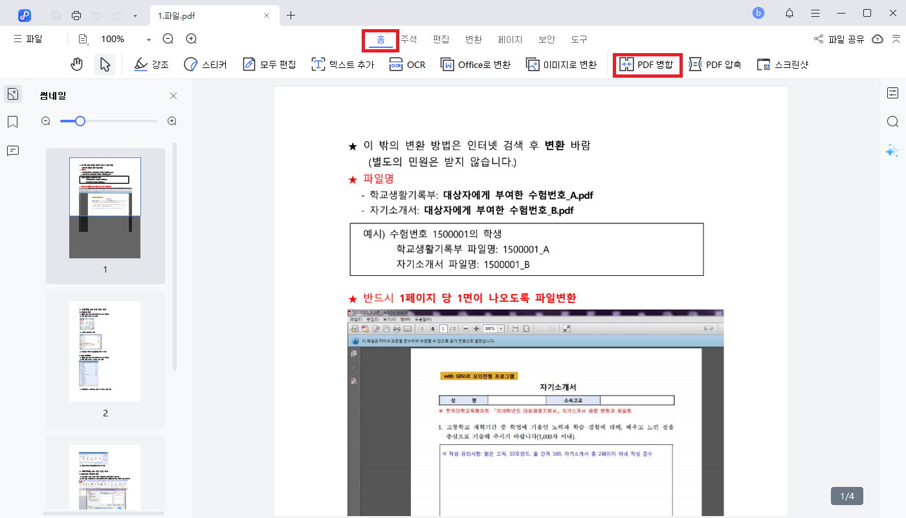This screenshot has height=518, width=906.
Task: Open properties panel icon in right sidebar
Action: pos(892,93)
